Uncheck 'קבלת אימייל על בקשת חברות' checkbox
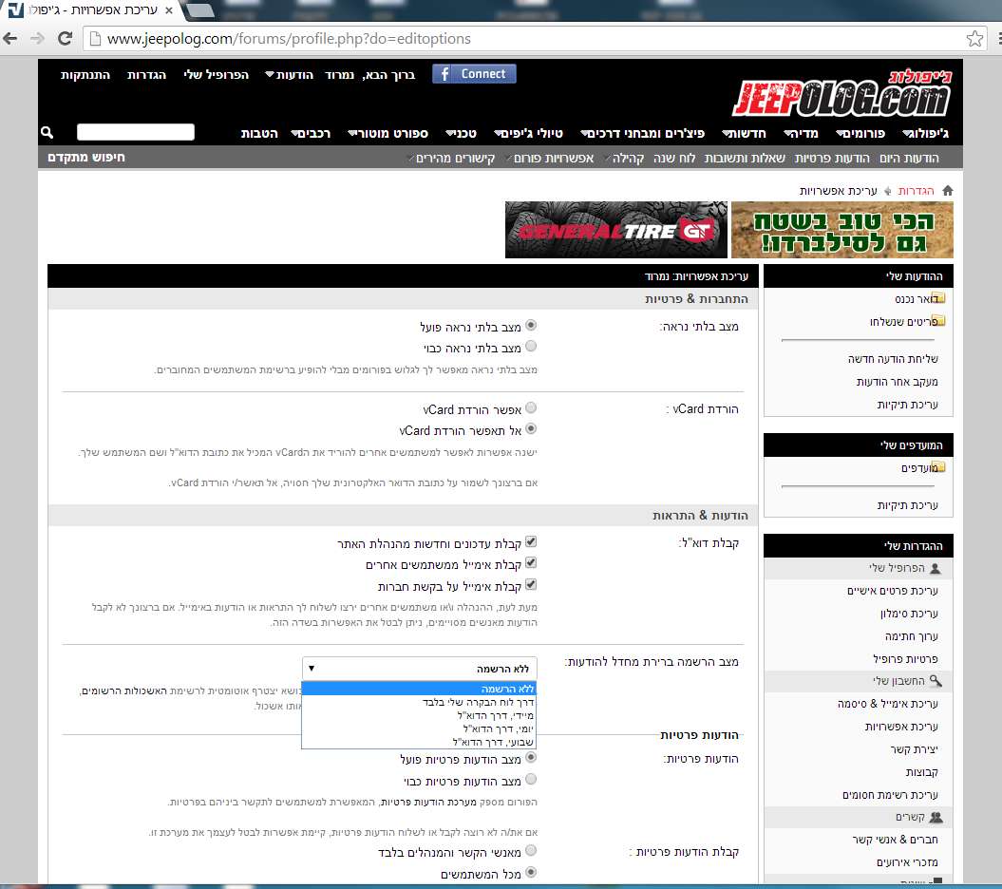 point(531,585)
